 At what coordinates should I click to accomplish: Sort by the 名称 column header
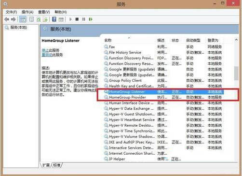pyautogui.click(x=108, y=40)
